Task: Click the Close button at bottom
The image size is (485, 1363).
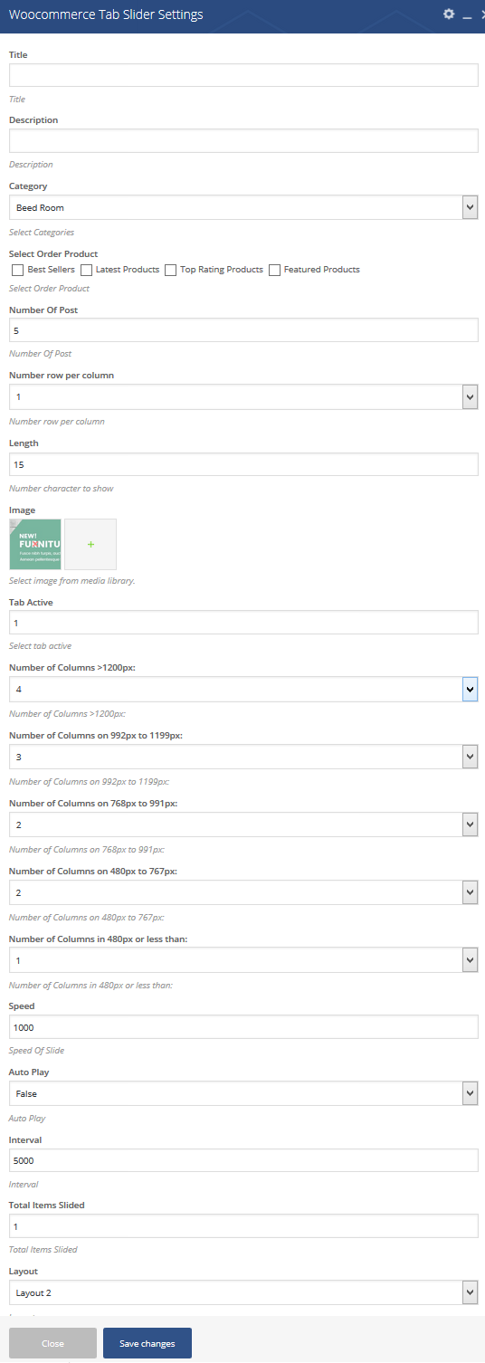Action: pos(52,1343)
